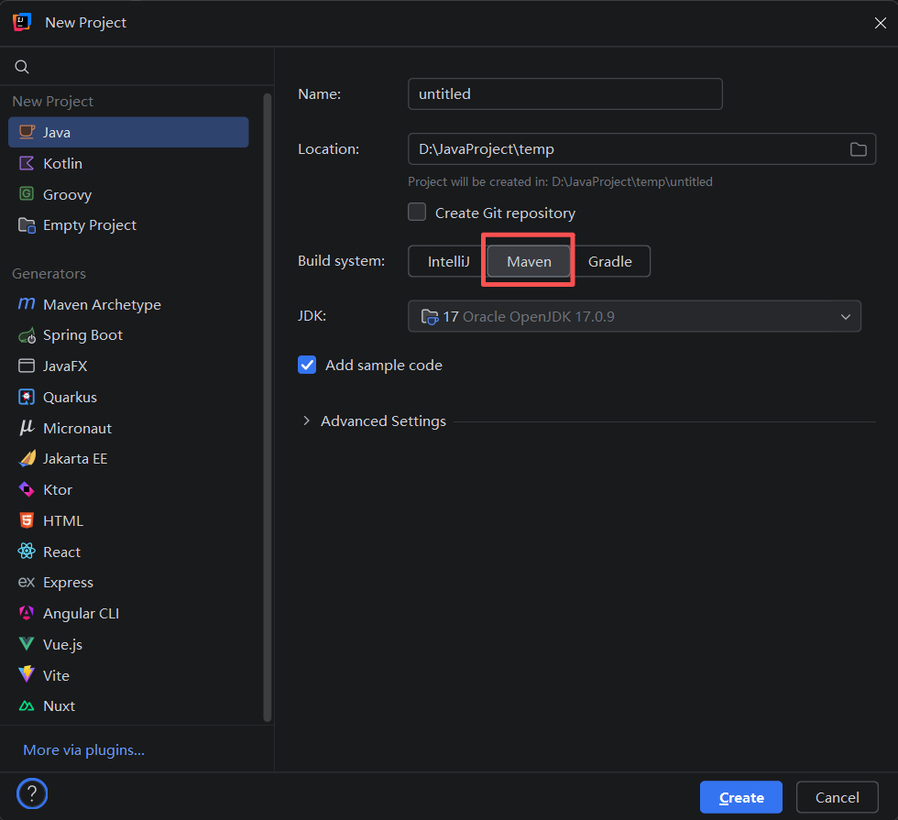Viewport: 898px width, 820px height.
Task: Open help with the question mark icon
Action: [x=32, y=794]
